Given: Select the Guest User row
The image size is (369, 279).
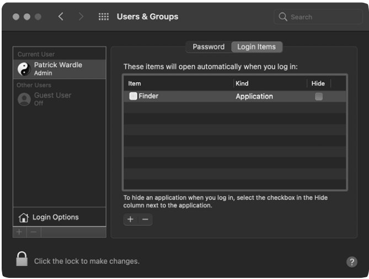Looking at the screenshot, I should tap(60, 99).
